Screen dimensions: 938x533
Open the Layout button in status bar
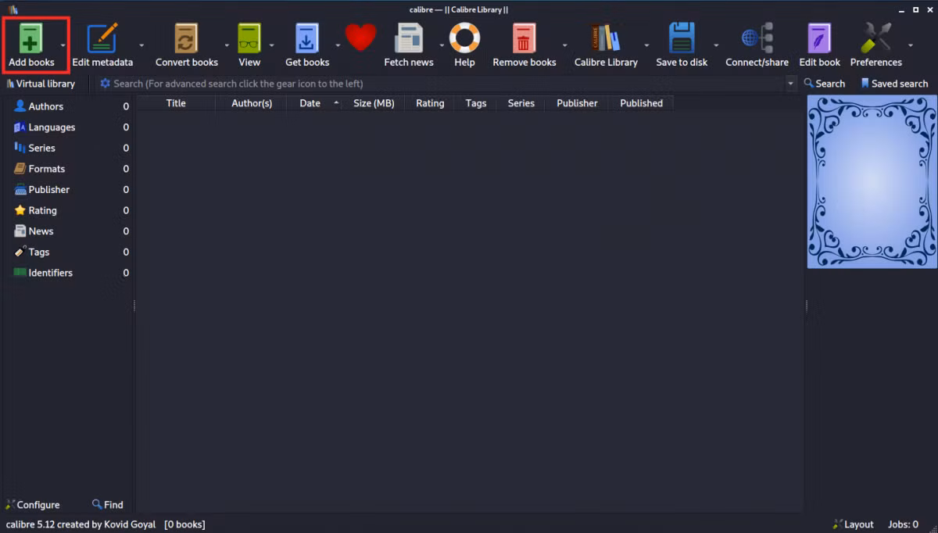click(853, 524)
